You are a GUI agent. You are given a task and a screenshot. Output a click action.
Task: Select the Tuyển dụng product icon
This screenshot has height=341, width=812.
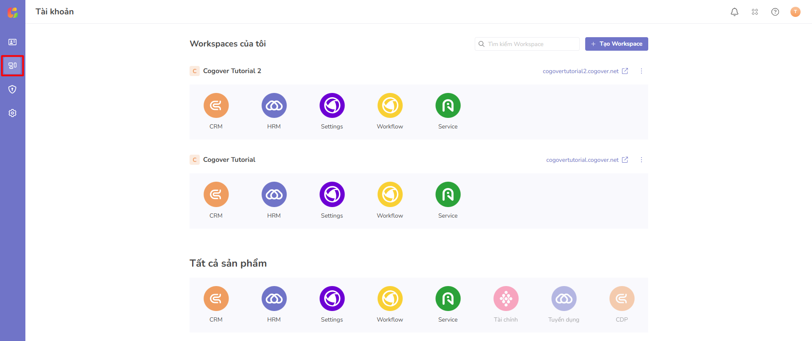564,299
